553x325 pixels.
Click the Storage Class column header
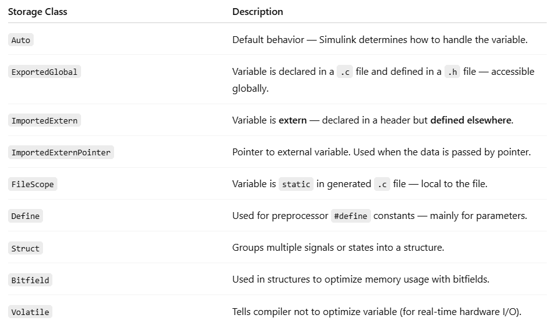(x=37, y=12)
